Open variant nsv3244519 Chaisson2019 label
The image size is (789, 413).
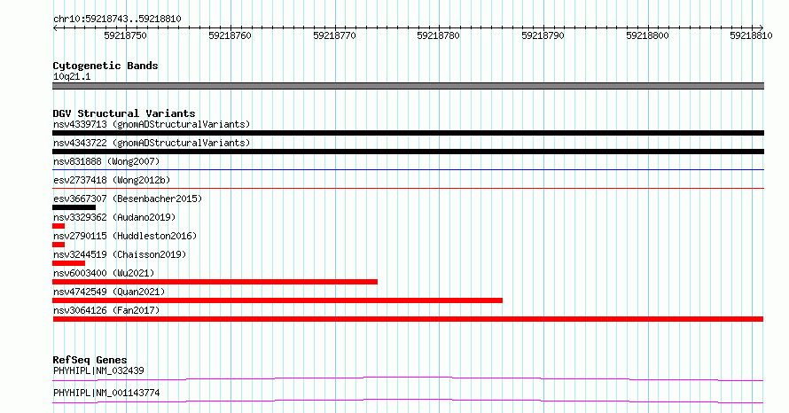pyautogui.click(x=120, y=254)
